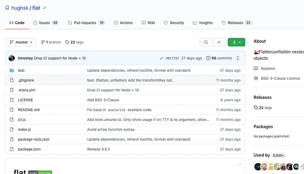304x174 pixels.
Task: Open commit 'Avoid arrow function syntax.'
Action: pos(111,130)
